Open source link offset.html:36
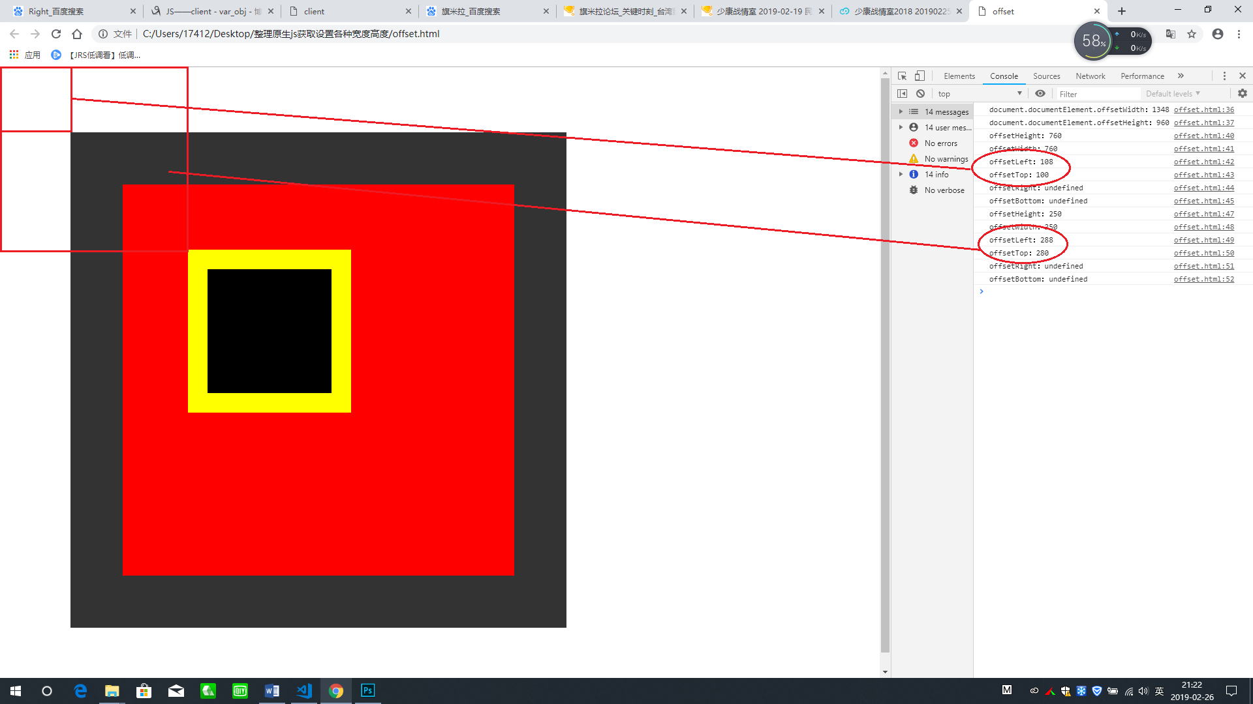The image size is (1253, 704). click(1203, 110)
